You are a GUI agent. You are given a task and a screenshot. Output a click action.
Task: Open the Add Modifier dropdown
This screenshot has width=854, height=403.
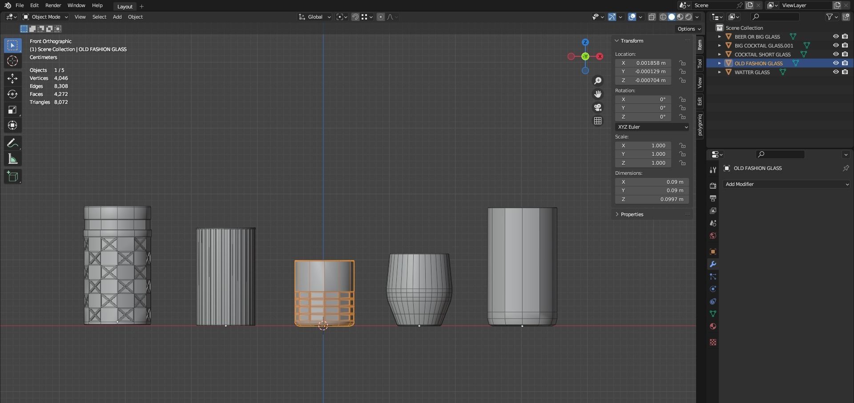tap(786, 184)
